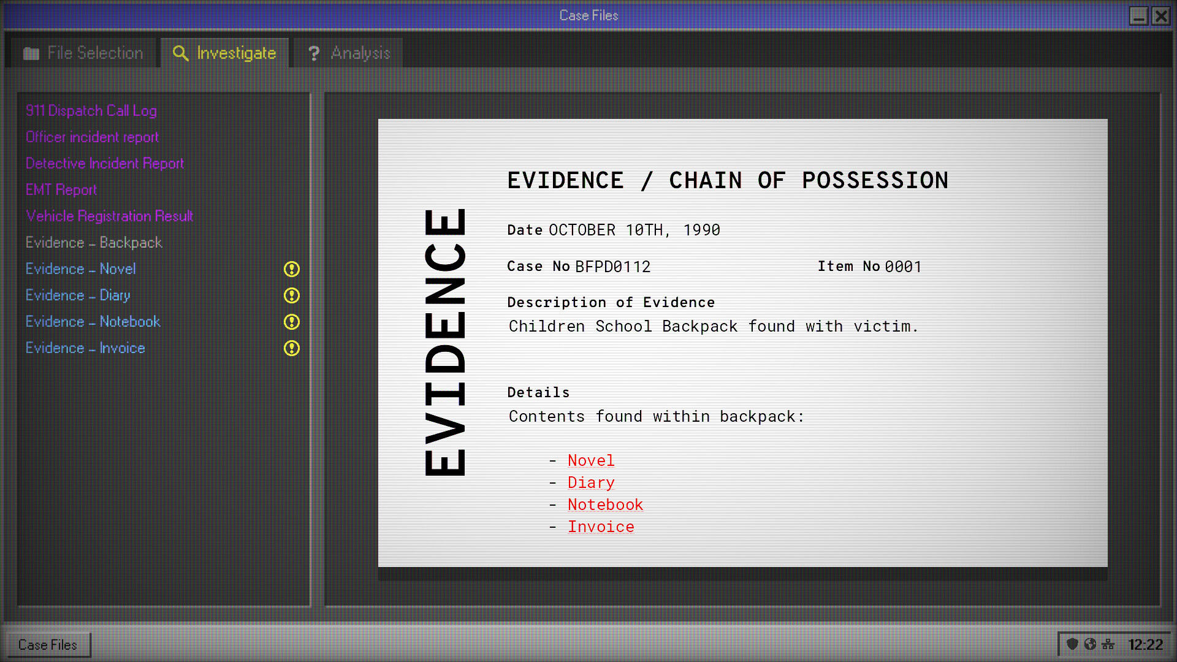Click the magnifying glass icon on Investigate tab
Screen dimensions: 1177x662
point(180,53)
